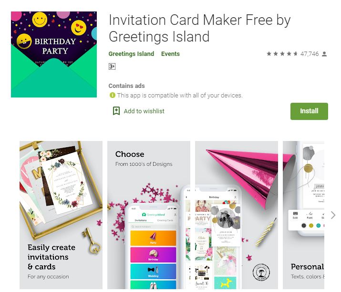
Task: Install the Invitation Card Maker app
Action: [309, 111]
